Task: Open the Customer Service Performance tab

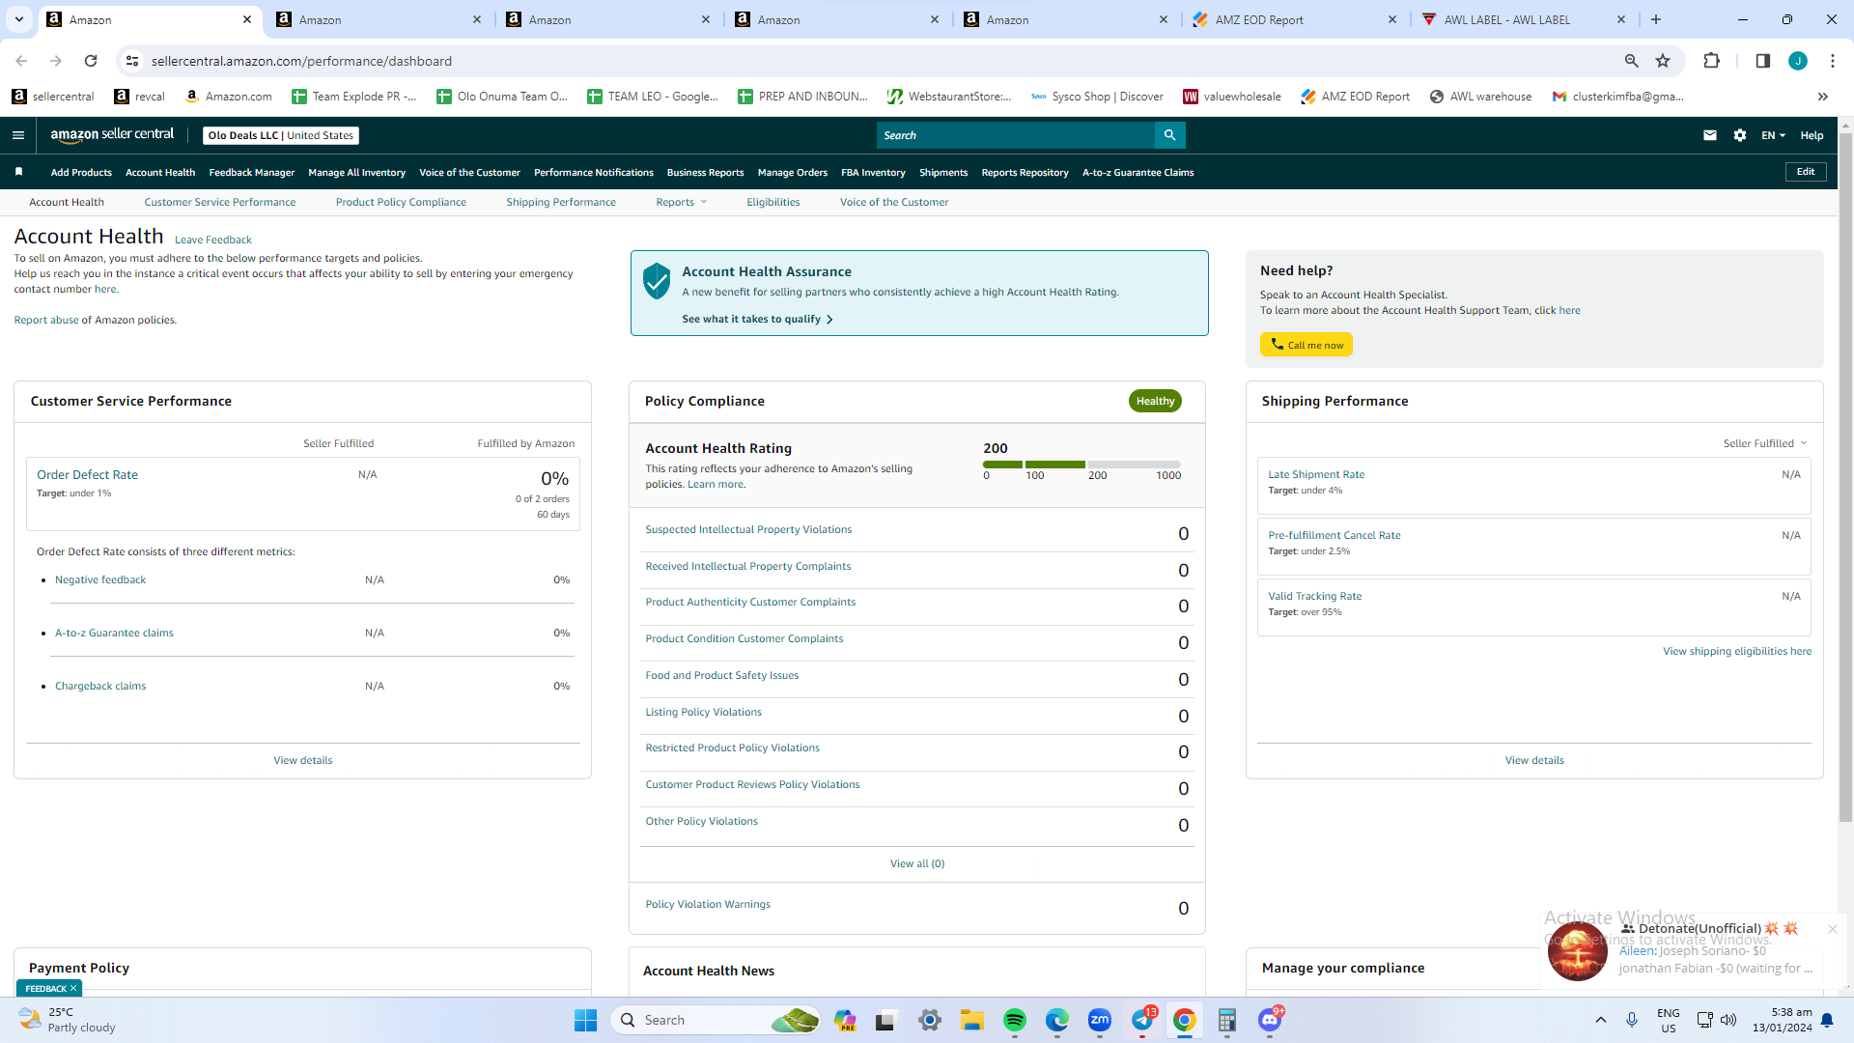Action: pyautogui.click(x=220, y=202)
